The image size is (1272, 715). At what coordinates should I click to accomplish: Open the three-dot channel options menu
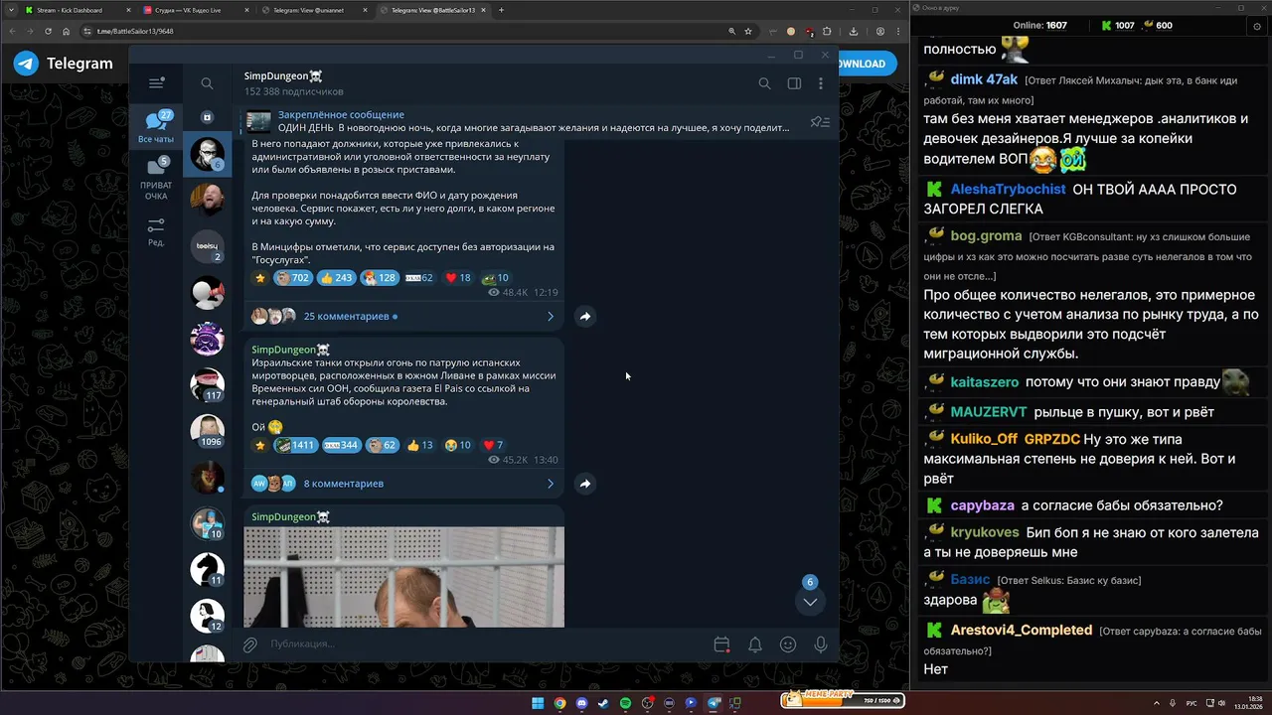(821, 83)
